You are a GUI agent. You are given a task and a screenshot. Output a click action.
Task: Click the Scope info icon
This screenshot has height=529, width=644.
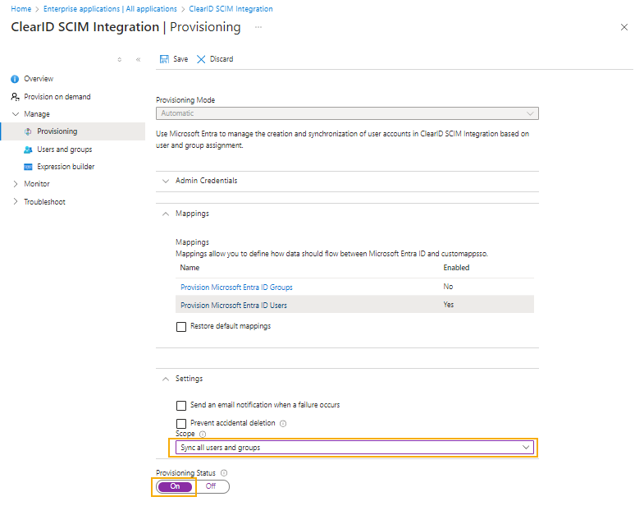click(203, 435)
